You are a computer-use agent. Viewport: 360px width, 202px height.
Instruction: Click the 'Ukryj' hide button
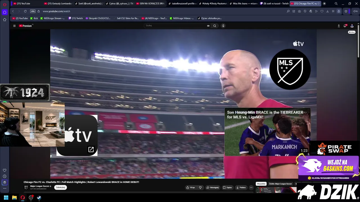352,32
